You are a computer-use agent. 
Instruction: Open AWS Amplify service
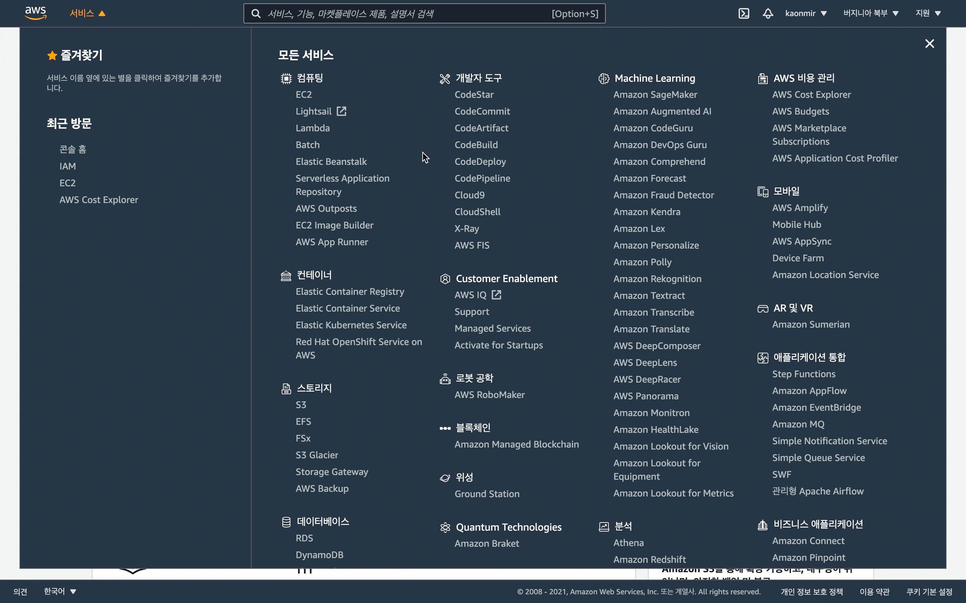800,207
